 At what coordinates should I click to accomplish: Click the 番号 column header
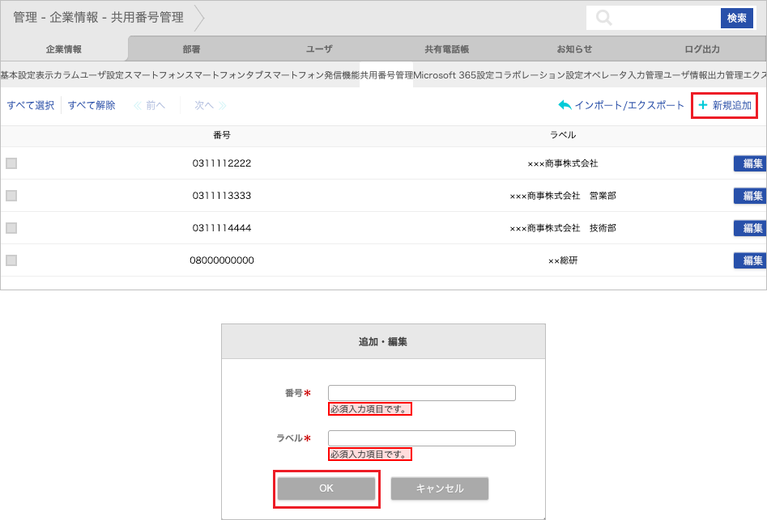pos(222,135)
